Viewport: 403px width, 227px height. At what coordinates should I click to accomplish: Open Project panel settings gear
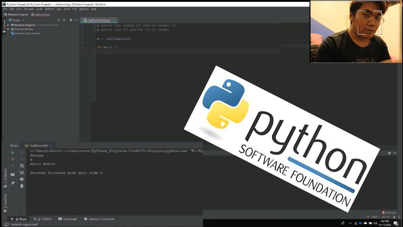click(71, 20)
